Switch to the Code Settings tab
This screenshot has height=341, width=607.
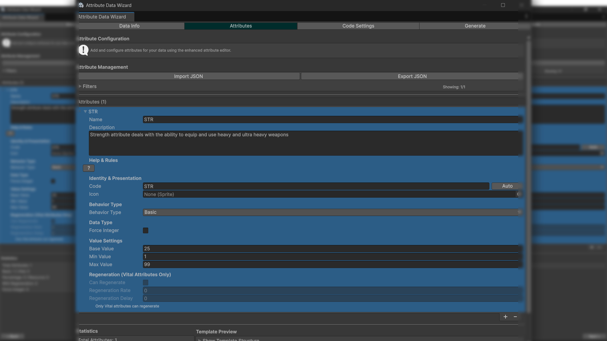358,26
